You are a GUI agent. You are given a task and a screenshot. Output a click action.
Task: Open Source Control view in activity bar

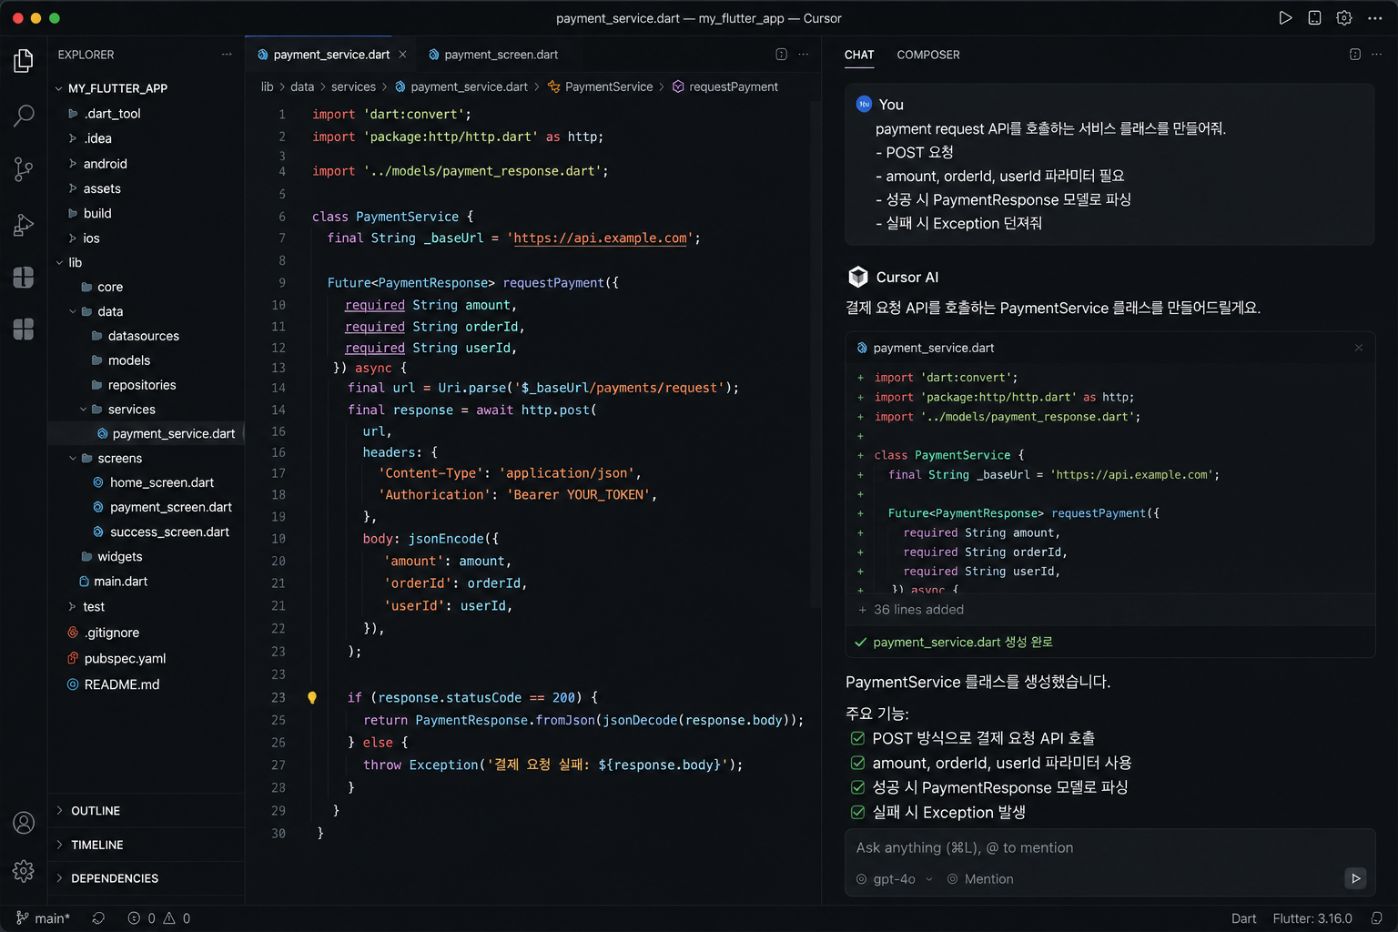tap(24, 169)
